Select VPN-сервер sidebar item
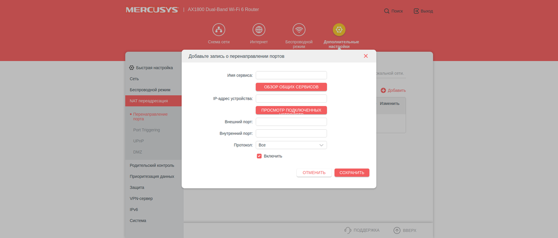558x238 pixels. (141, 198)
